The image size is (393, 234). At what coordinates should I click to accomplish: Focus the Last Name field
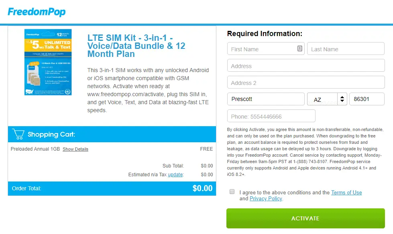coord(346,49)
